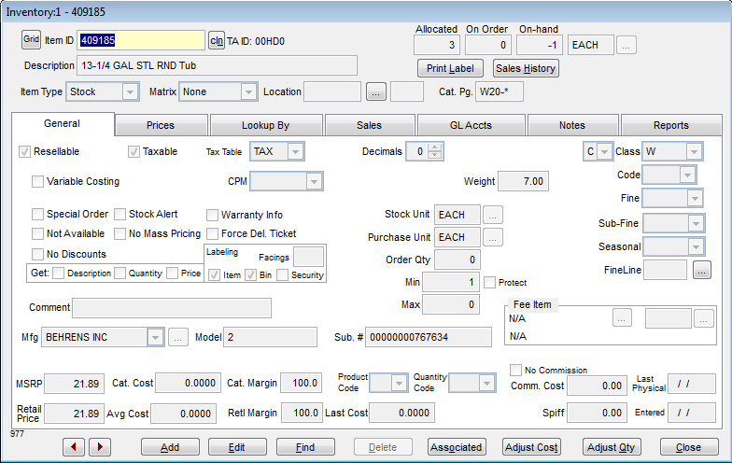
Task: Open the Class W dropdown
Action: pyautogui.click(x=694, y=151)
